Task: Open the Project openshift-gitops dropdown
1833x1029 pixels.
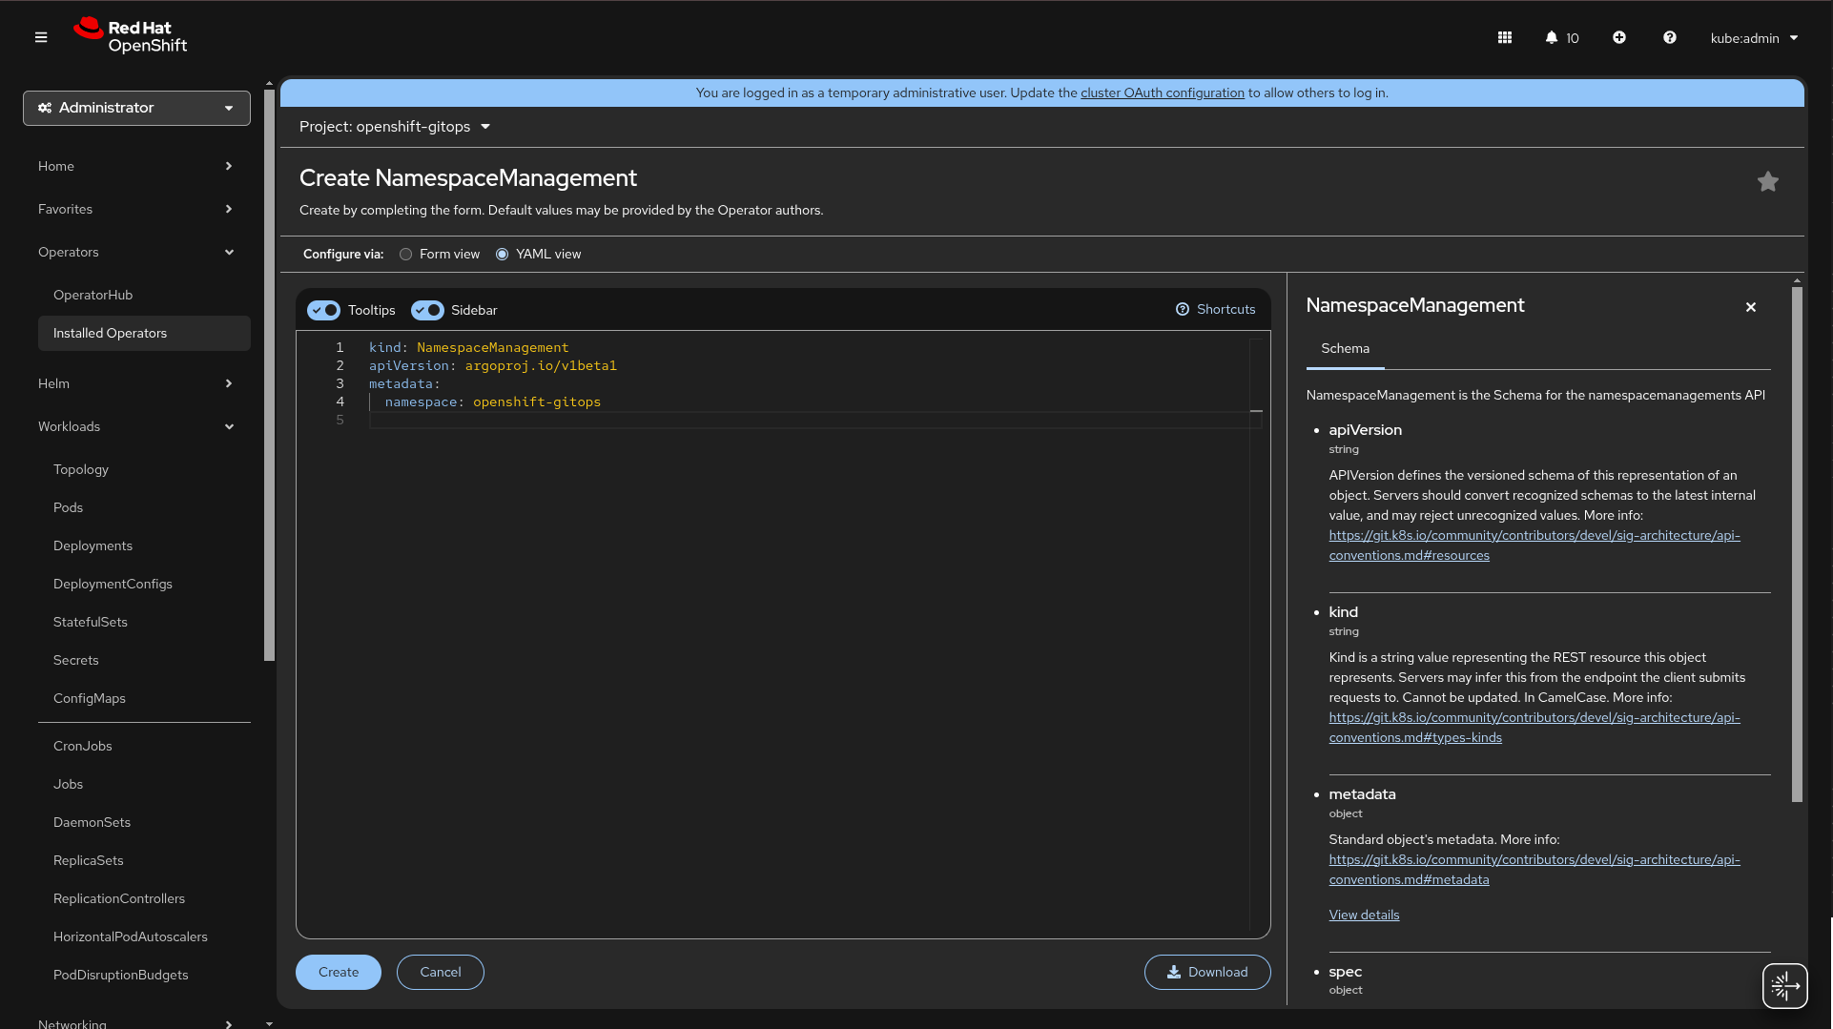Action: coord(395,126)
